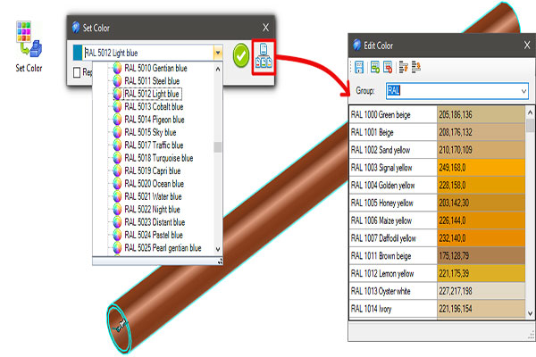Image resolution: width=536 pixels, height=357 pixels.
Task: Open Edit Color via the color library icon
Action: click(264, 55)
